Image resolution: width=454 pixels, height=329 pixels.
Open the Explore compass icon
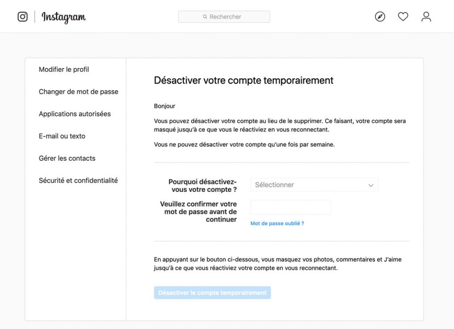(380, 17)
